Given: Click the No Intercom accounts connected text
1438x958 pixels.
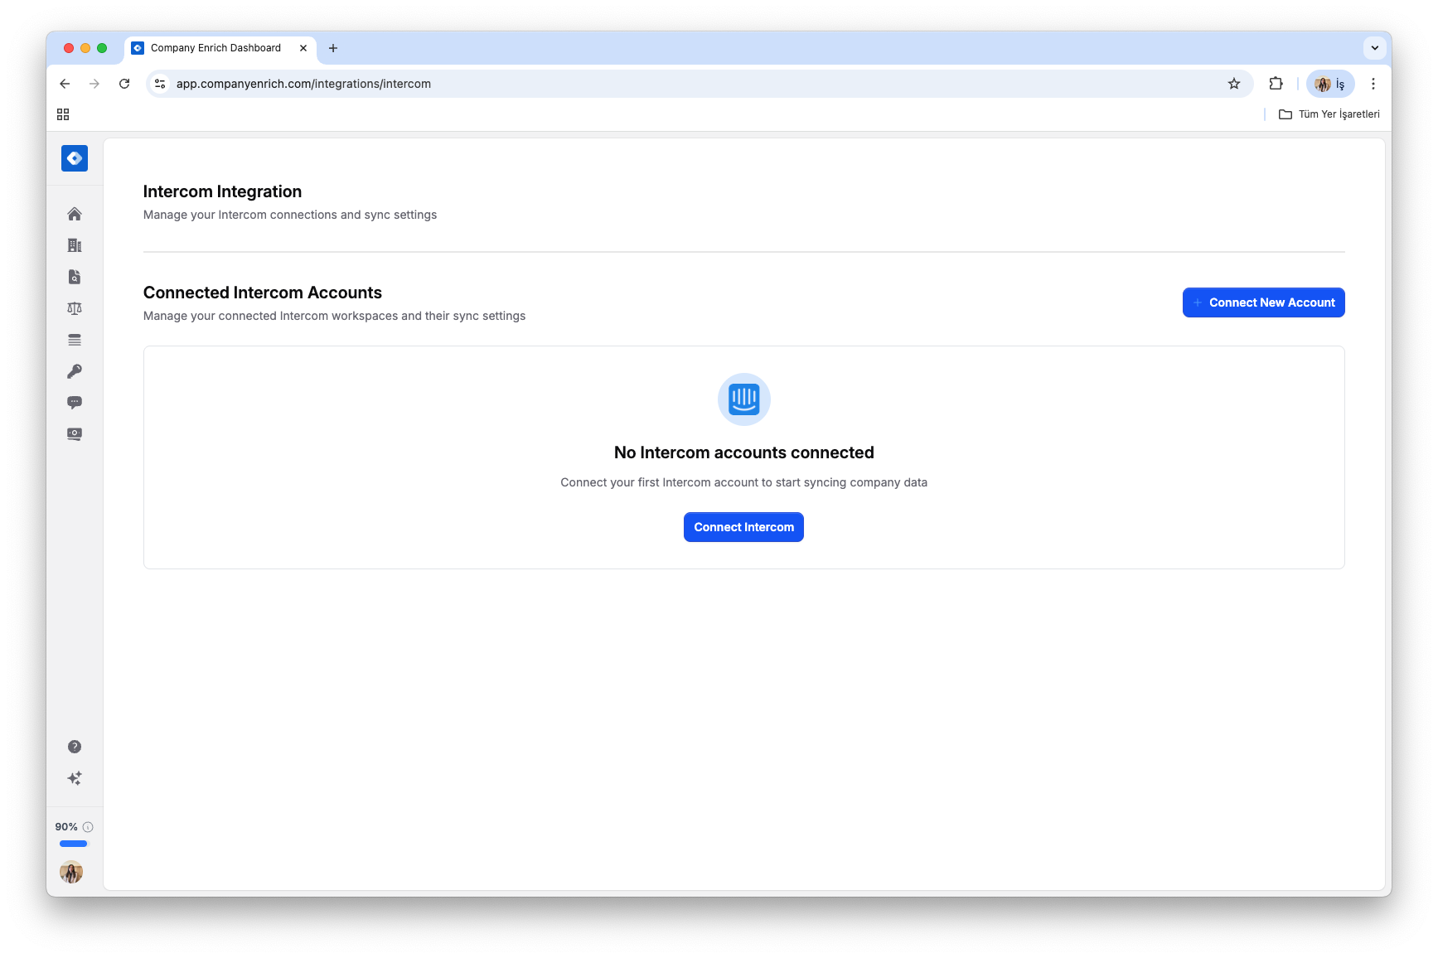Looking at the screenshot, I should point(744,452).
